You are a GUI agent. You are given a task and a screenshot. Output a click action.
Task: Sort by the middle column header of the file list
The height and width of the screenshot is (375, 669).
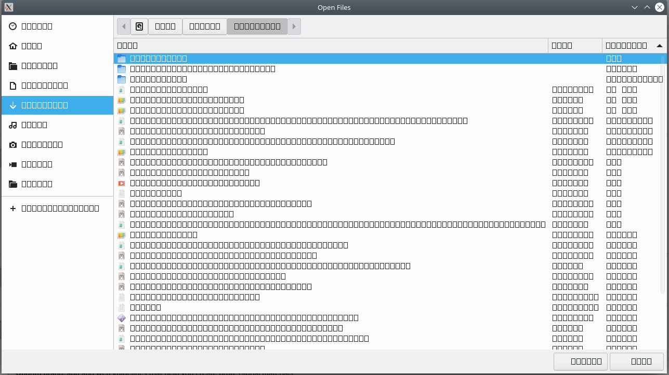pyautogui.click(x=575, y=46)
